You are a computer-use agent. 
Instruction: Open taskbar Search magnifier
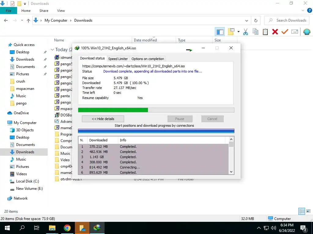22,228
